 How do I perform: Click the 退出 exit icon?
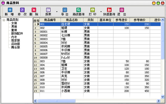click(x=122, y=10)
